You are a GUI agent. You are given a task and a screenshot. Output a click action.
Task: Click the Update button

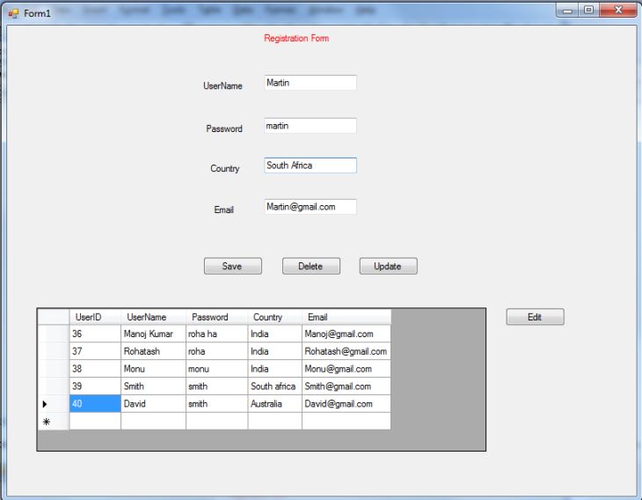click(x=388, y=266)
